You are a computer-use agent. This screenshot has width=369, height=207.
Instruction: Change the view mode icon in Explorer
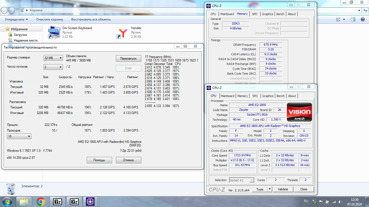pos(338,19)
